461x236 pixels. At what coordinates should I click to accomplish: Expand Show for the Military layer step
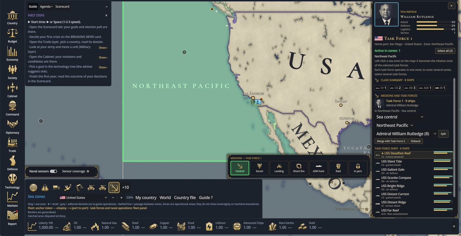point(103,48)
